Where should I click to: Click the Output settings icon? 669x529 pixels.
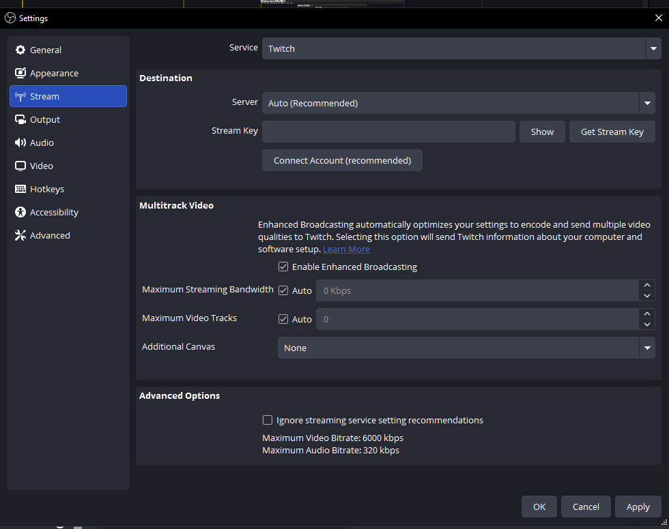pyautogui.click(x=20, y=119)
